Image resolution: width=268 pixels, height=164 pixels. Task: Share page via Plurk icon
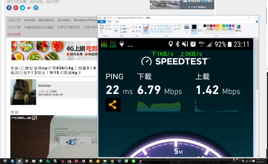click(x=36, y=8)
